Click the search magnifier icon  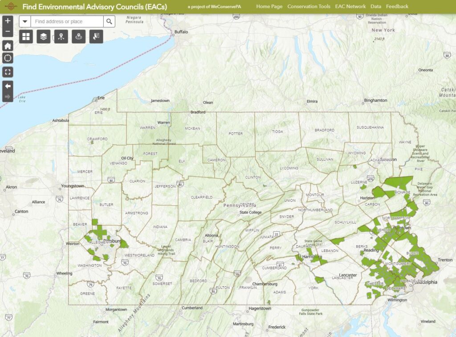[109, 21]
